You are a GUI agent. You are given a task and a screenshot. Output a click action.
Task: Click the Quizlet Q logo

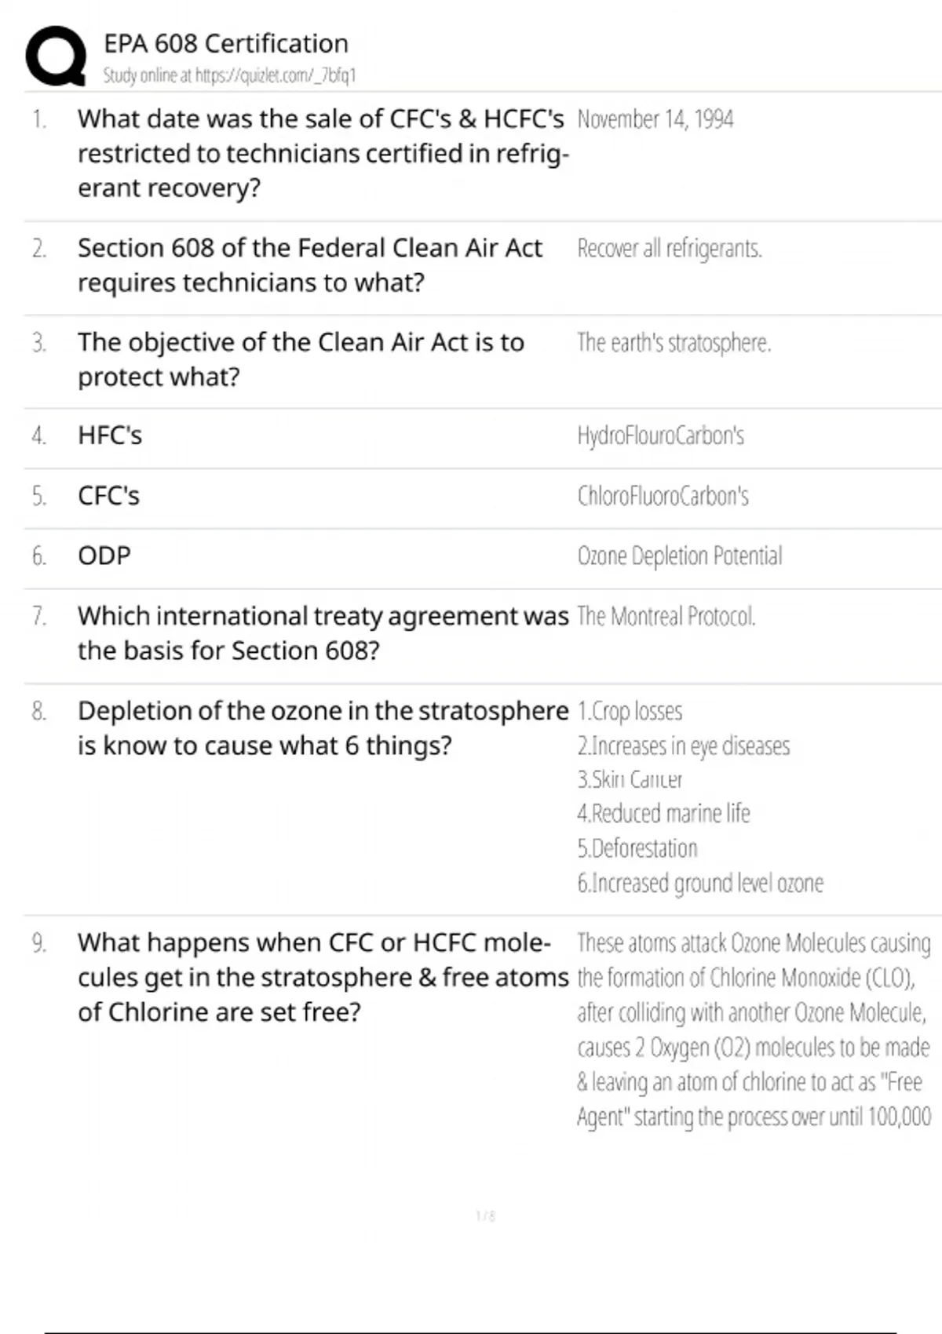pyautogui.click(x=56, y=56)
